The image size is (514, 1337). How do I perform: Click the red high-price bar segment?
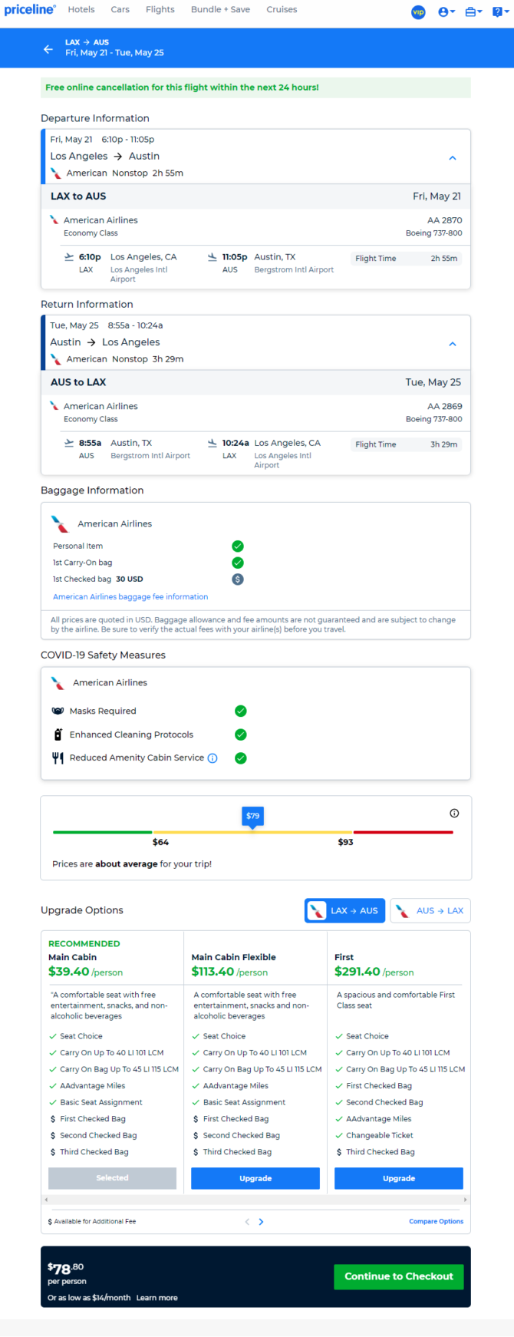404,832
